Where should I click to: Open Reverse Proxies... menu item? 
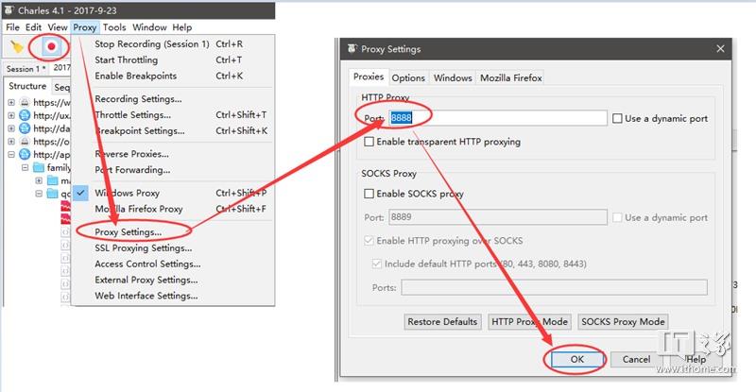[x=131, y=154]
